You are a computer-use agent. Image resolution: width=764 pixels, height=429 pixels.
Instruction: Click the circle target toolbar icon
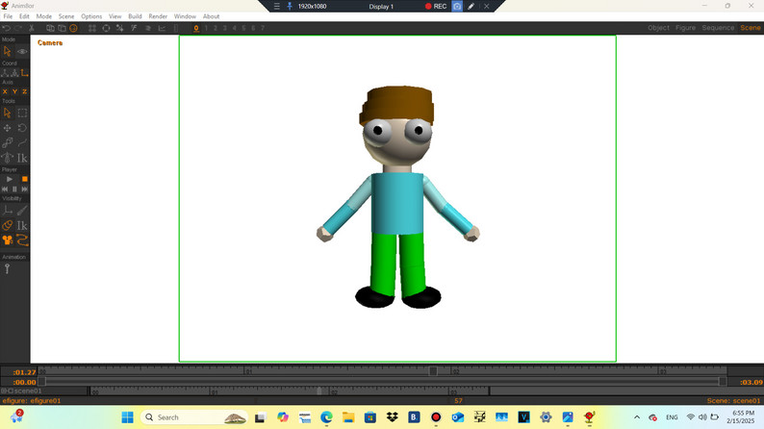106,28
